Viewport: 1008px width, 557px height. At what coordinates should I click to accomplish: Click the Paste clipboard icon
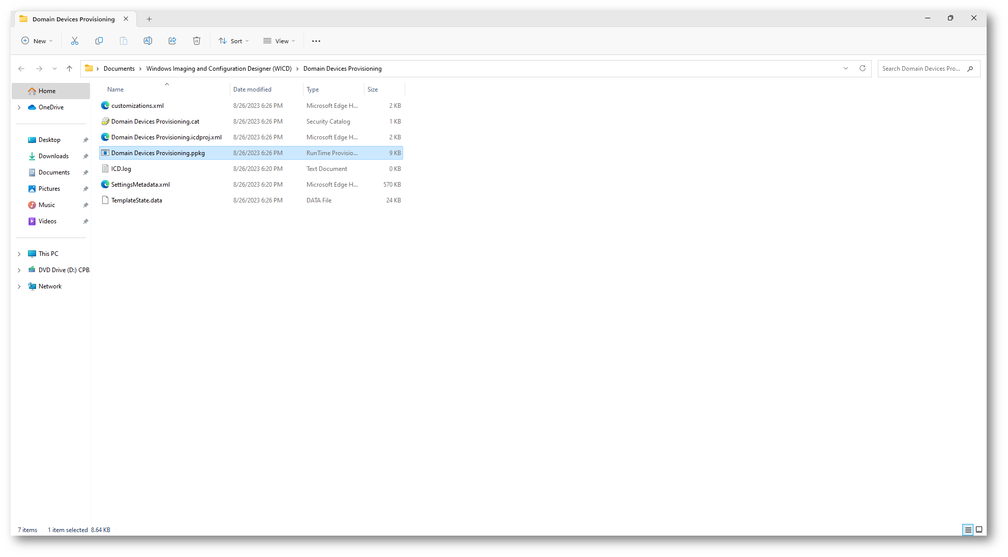pos(124,41)
